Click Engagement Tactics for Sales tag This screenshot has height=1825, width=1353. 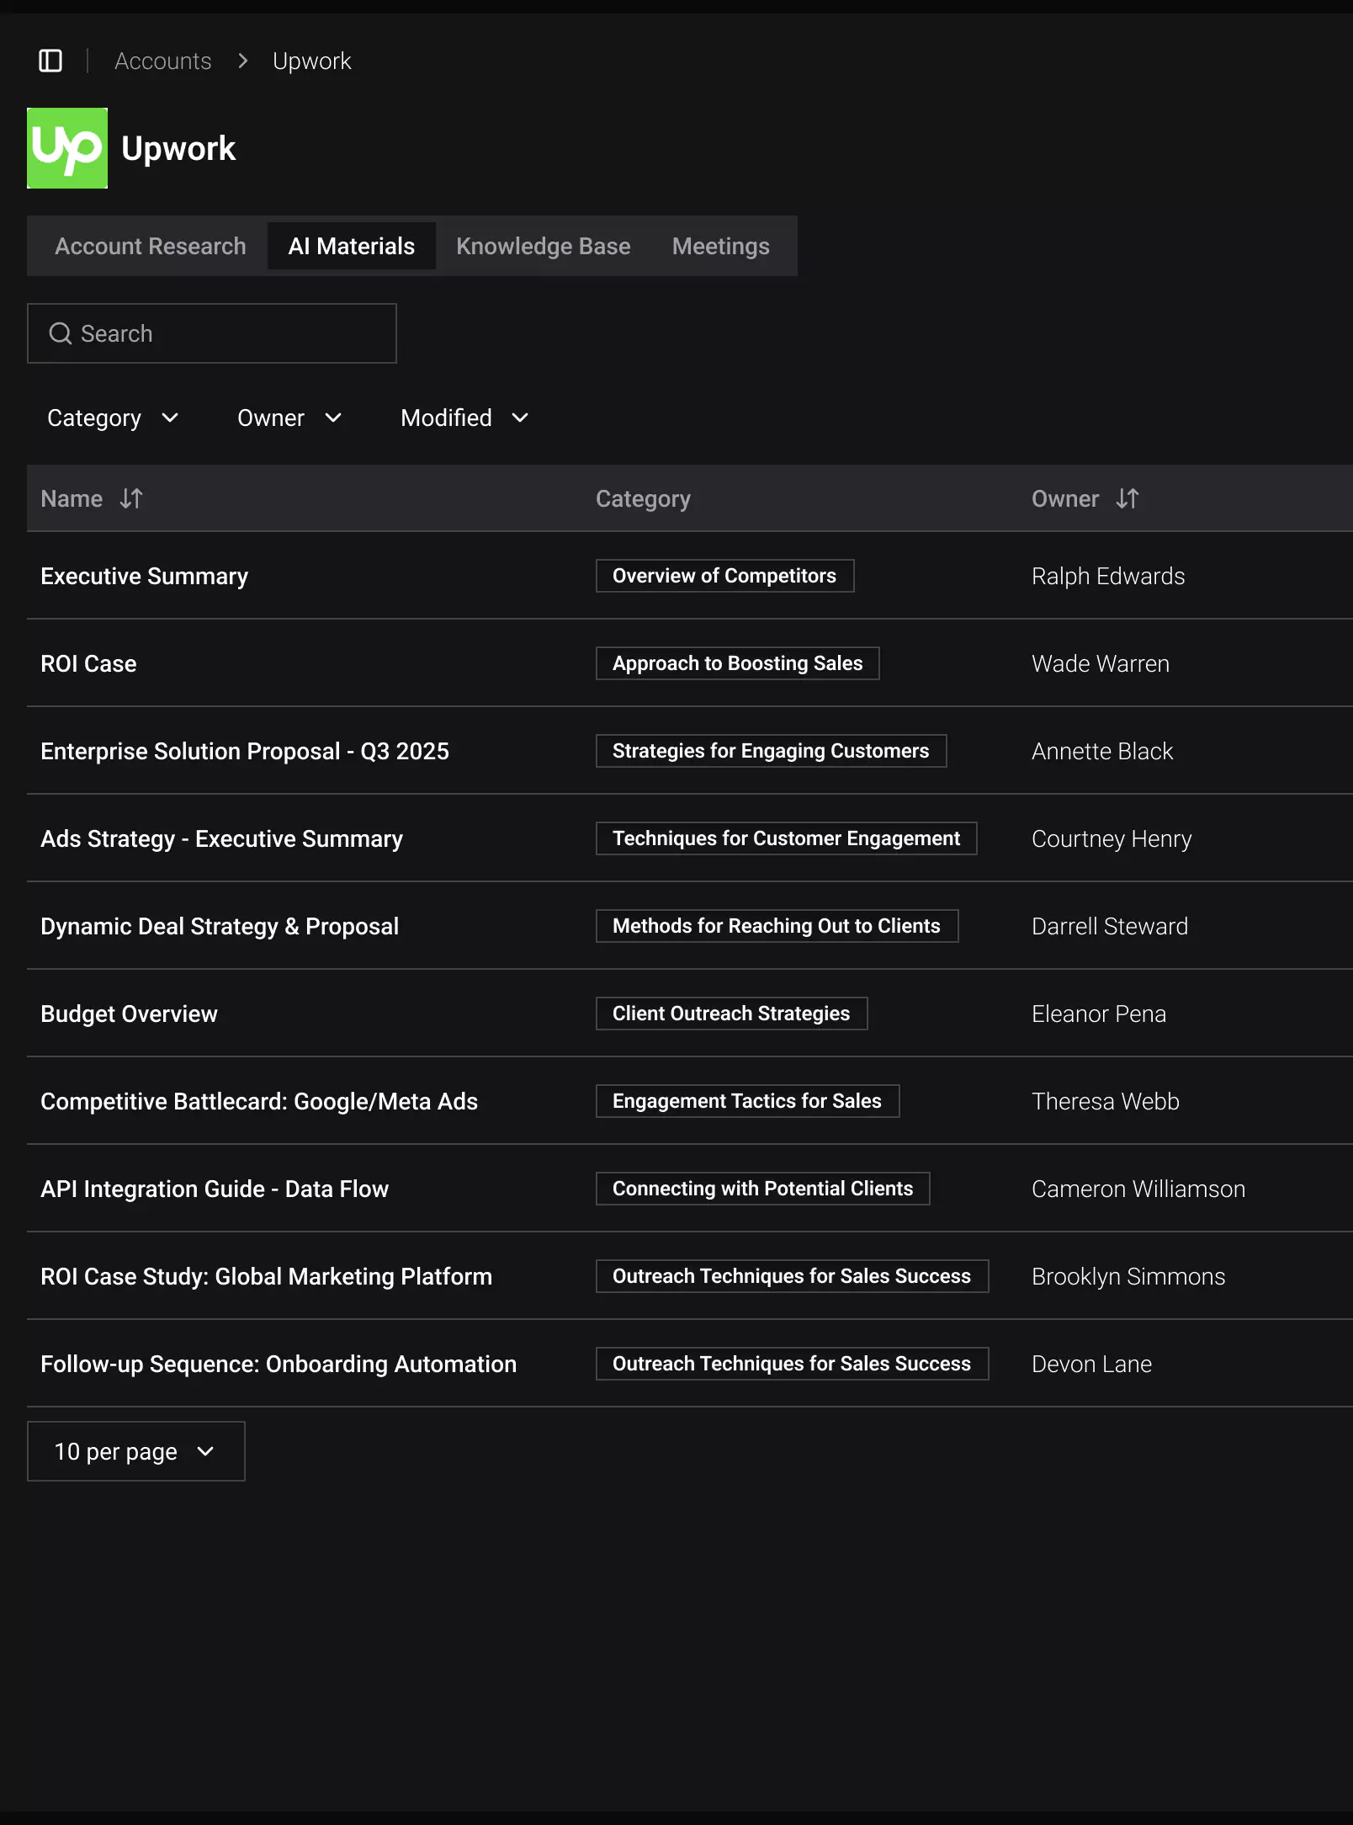[x=748, y=1101]
